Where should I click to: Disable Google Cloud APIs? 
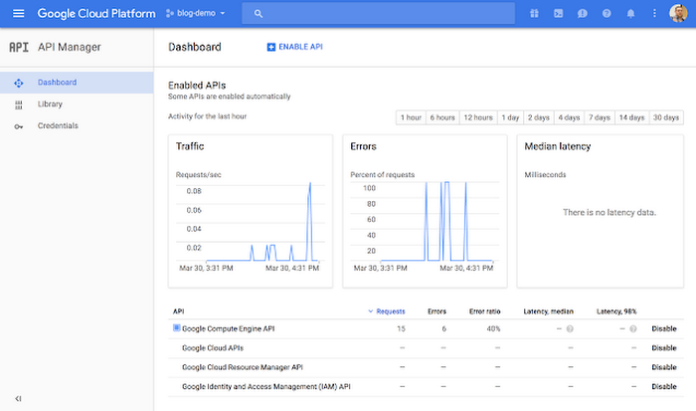tap(664, 348)
